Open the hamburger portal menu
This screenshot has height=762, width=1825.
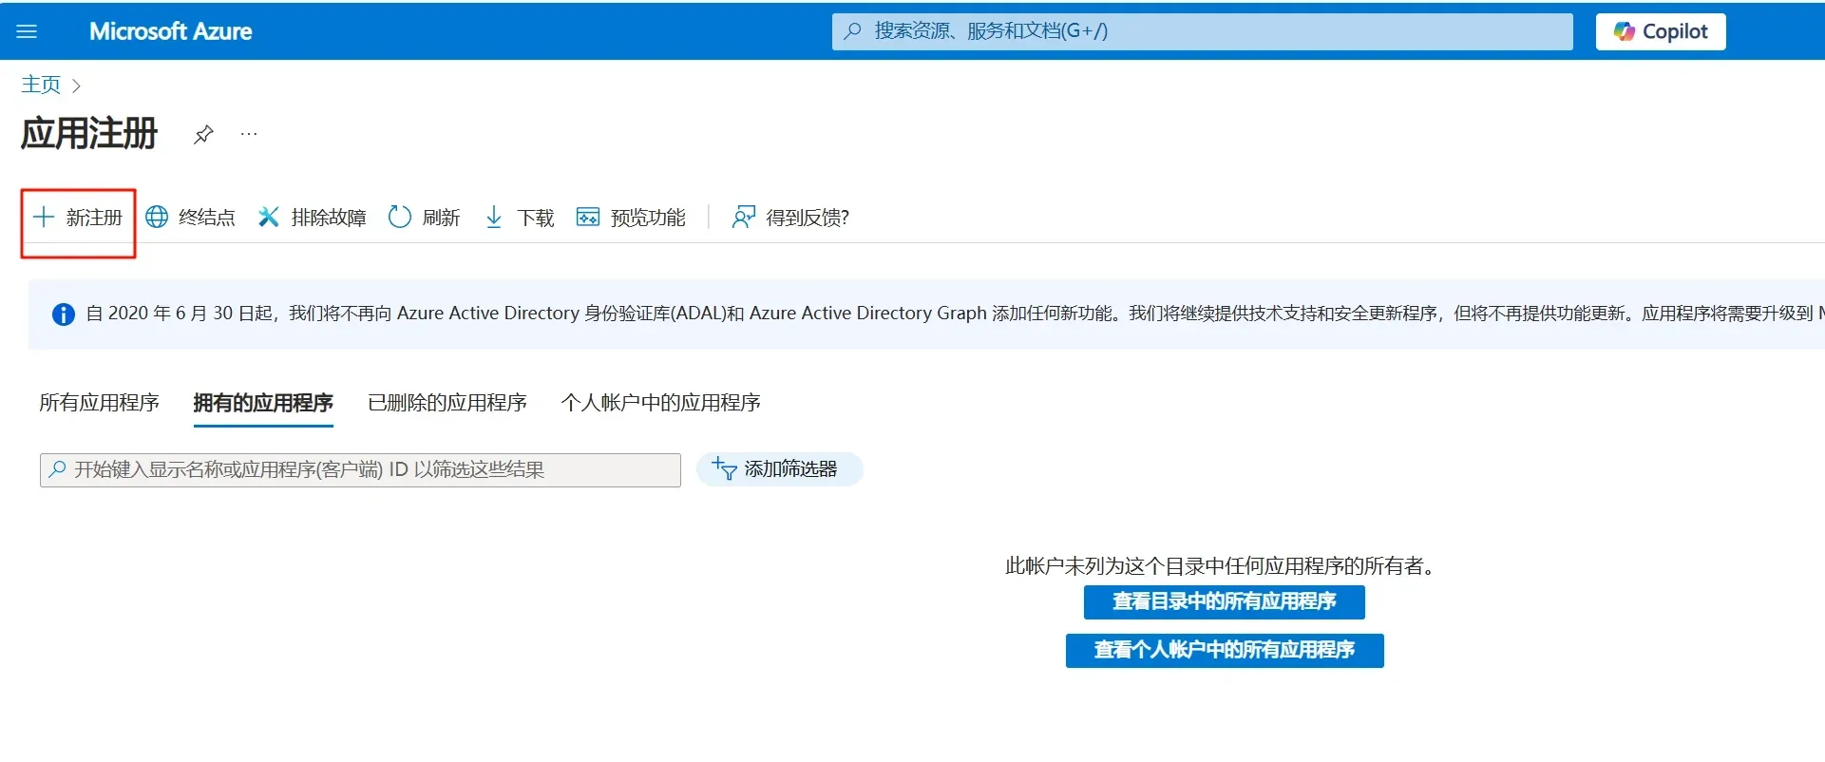[x=27, y=31]
